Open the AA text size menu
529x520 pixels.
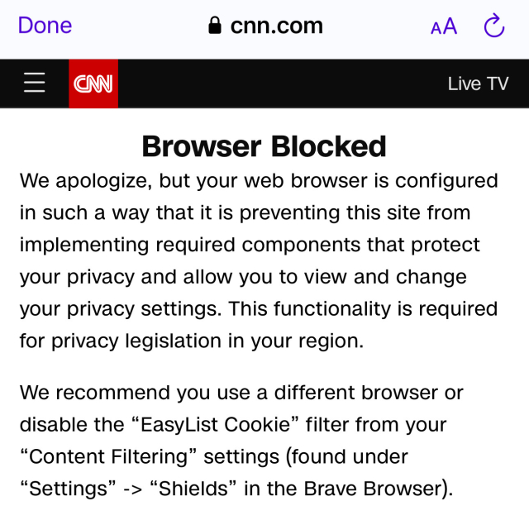(444, 26)
